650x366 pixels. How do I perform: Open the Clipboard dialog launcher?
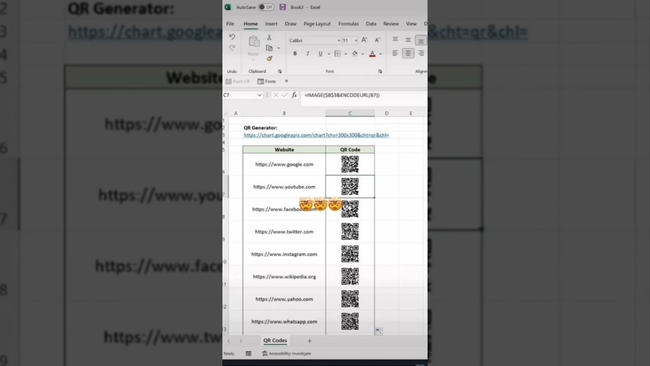pos(280,72)
